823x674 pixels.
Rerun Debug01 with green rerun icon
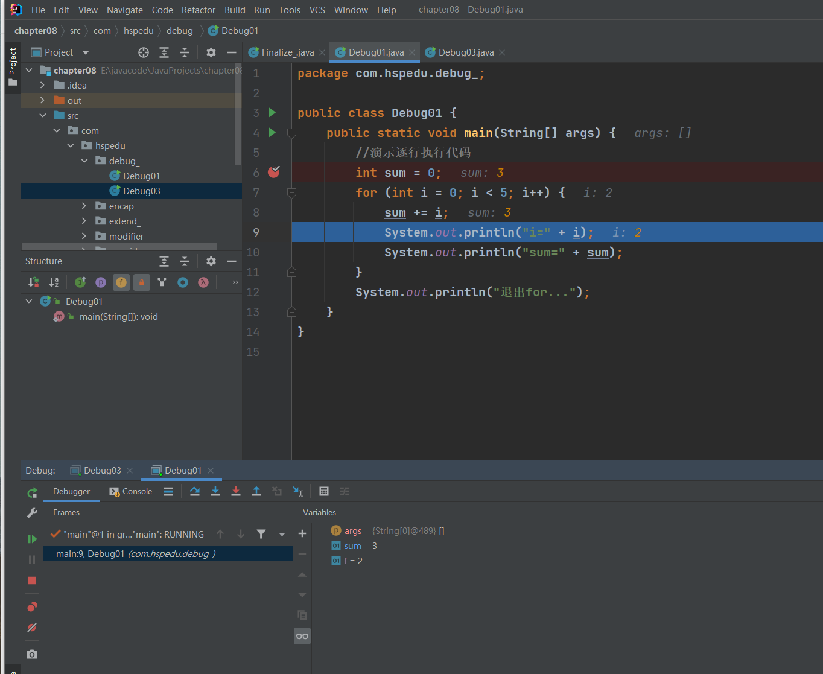(x=32, y=492)
